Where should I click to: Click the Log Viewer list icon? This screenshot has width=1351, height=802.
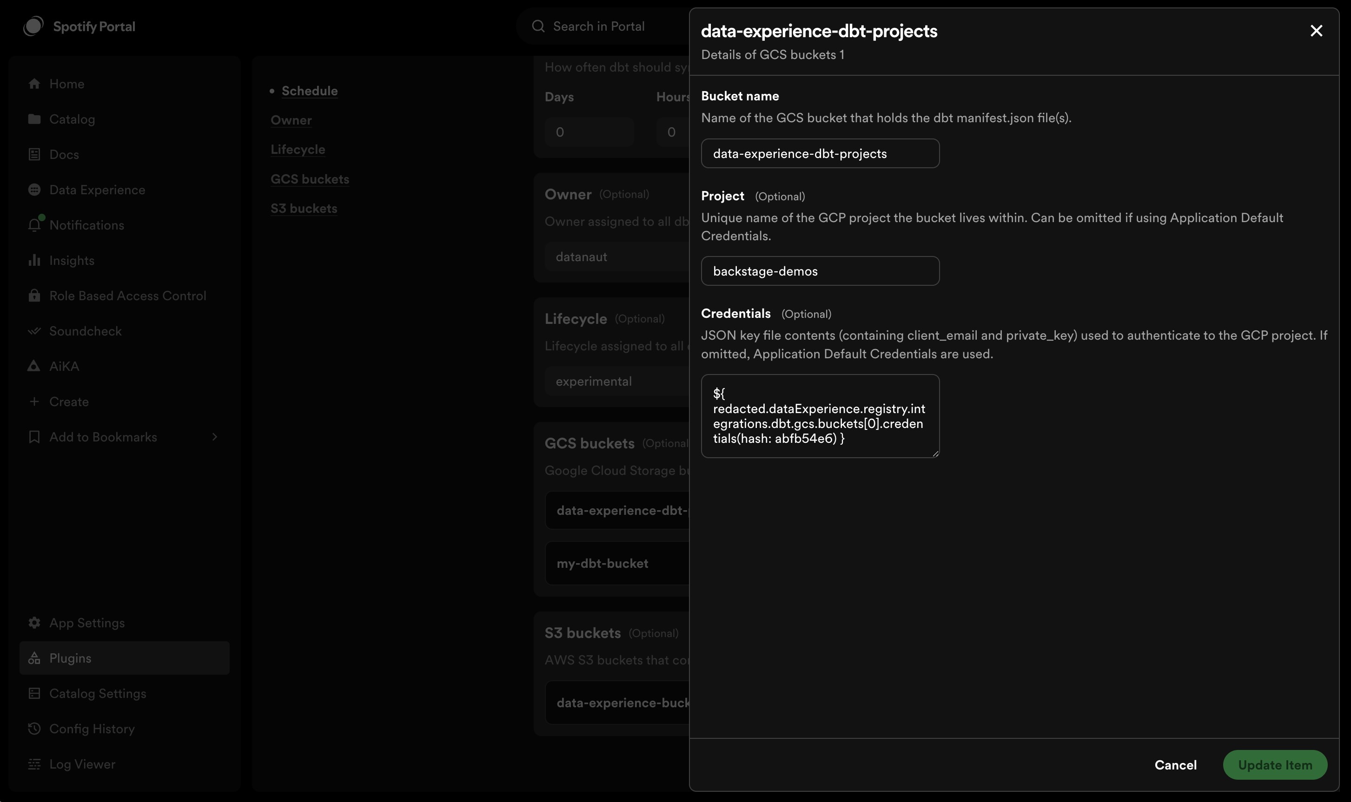tap(34, 764)
